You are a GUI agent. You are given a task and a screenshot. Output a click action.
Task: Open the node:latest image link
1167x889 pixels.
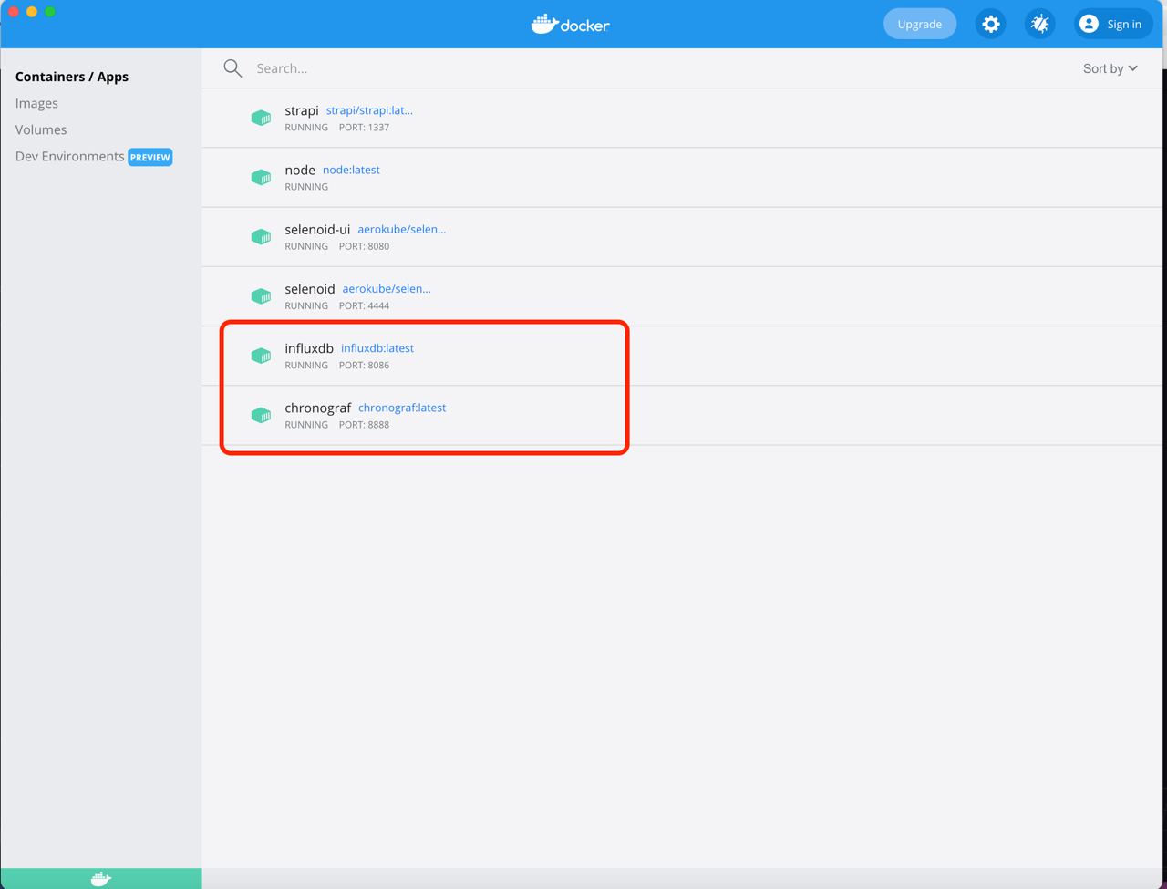click(x=351, y=170)
